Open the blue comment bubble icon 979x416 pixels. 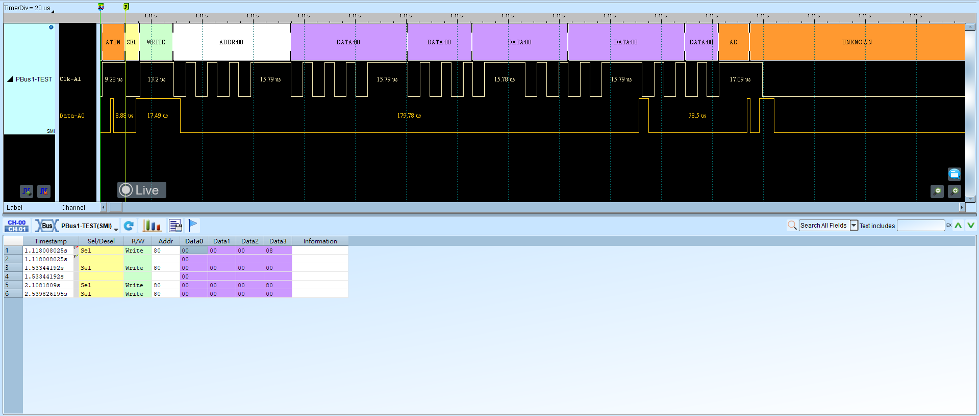coord(955,174)
